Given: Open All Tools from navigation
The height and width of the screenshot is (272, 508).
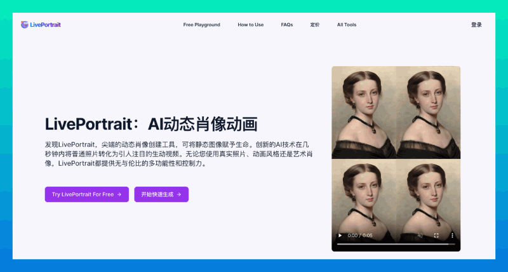Looking at the screenshot, I should (346, 25).
